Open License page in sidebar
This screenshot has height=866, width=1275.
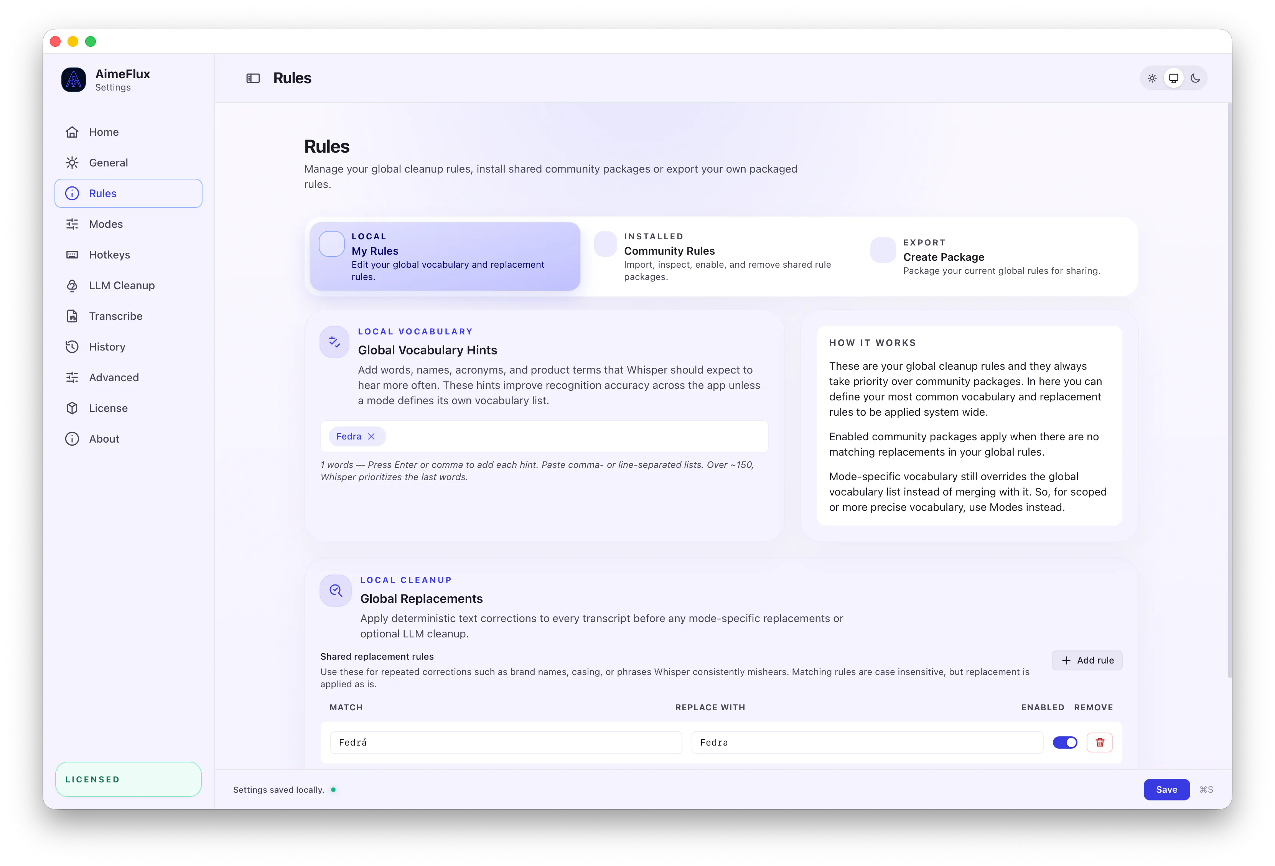[x=128, y=408]
